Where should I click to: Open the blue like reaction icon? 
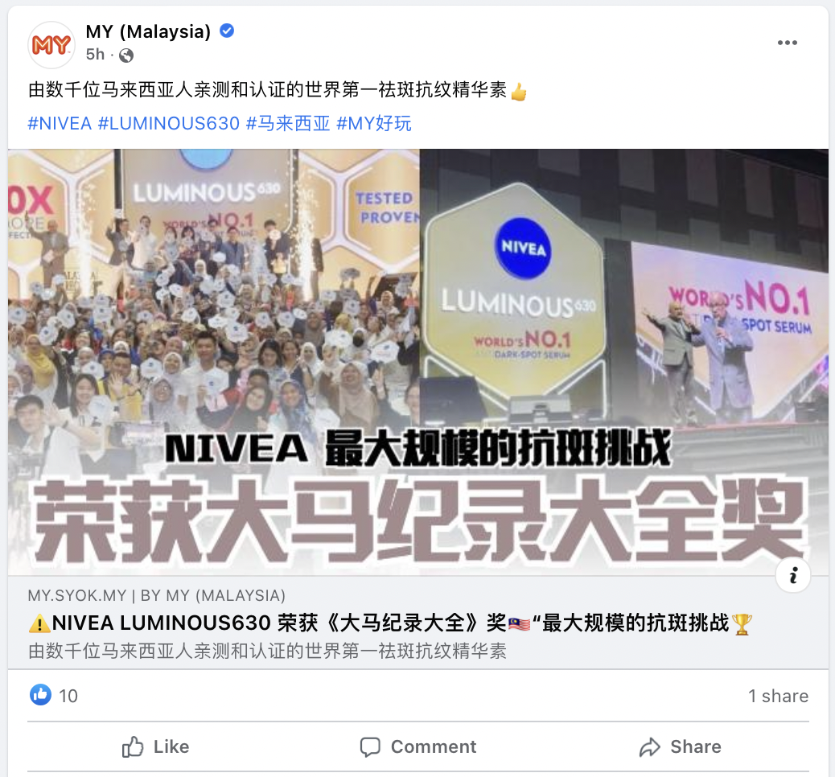coord(40,695)
